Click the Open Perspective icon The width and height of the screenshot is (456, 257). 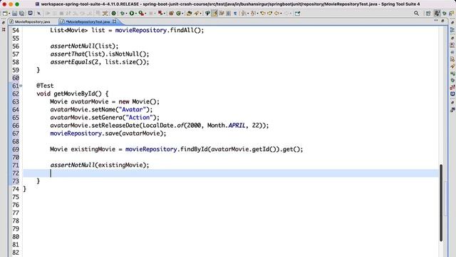coord(428,14)
